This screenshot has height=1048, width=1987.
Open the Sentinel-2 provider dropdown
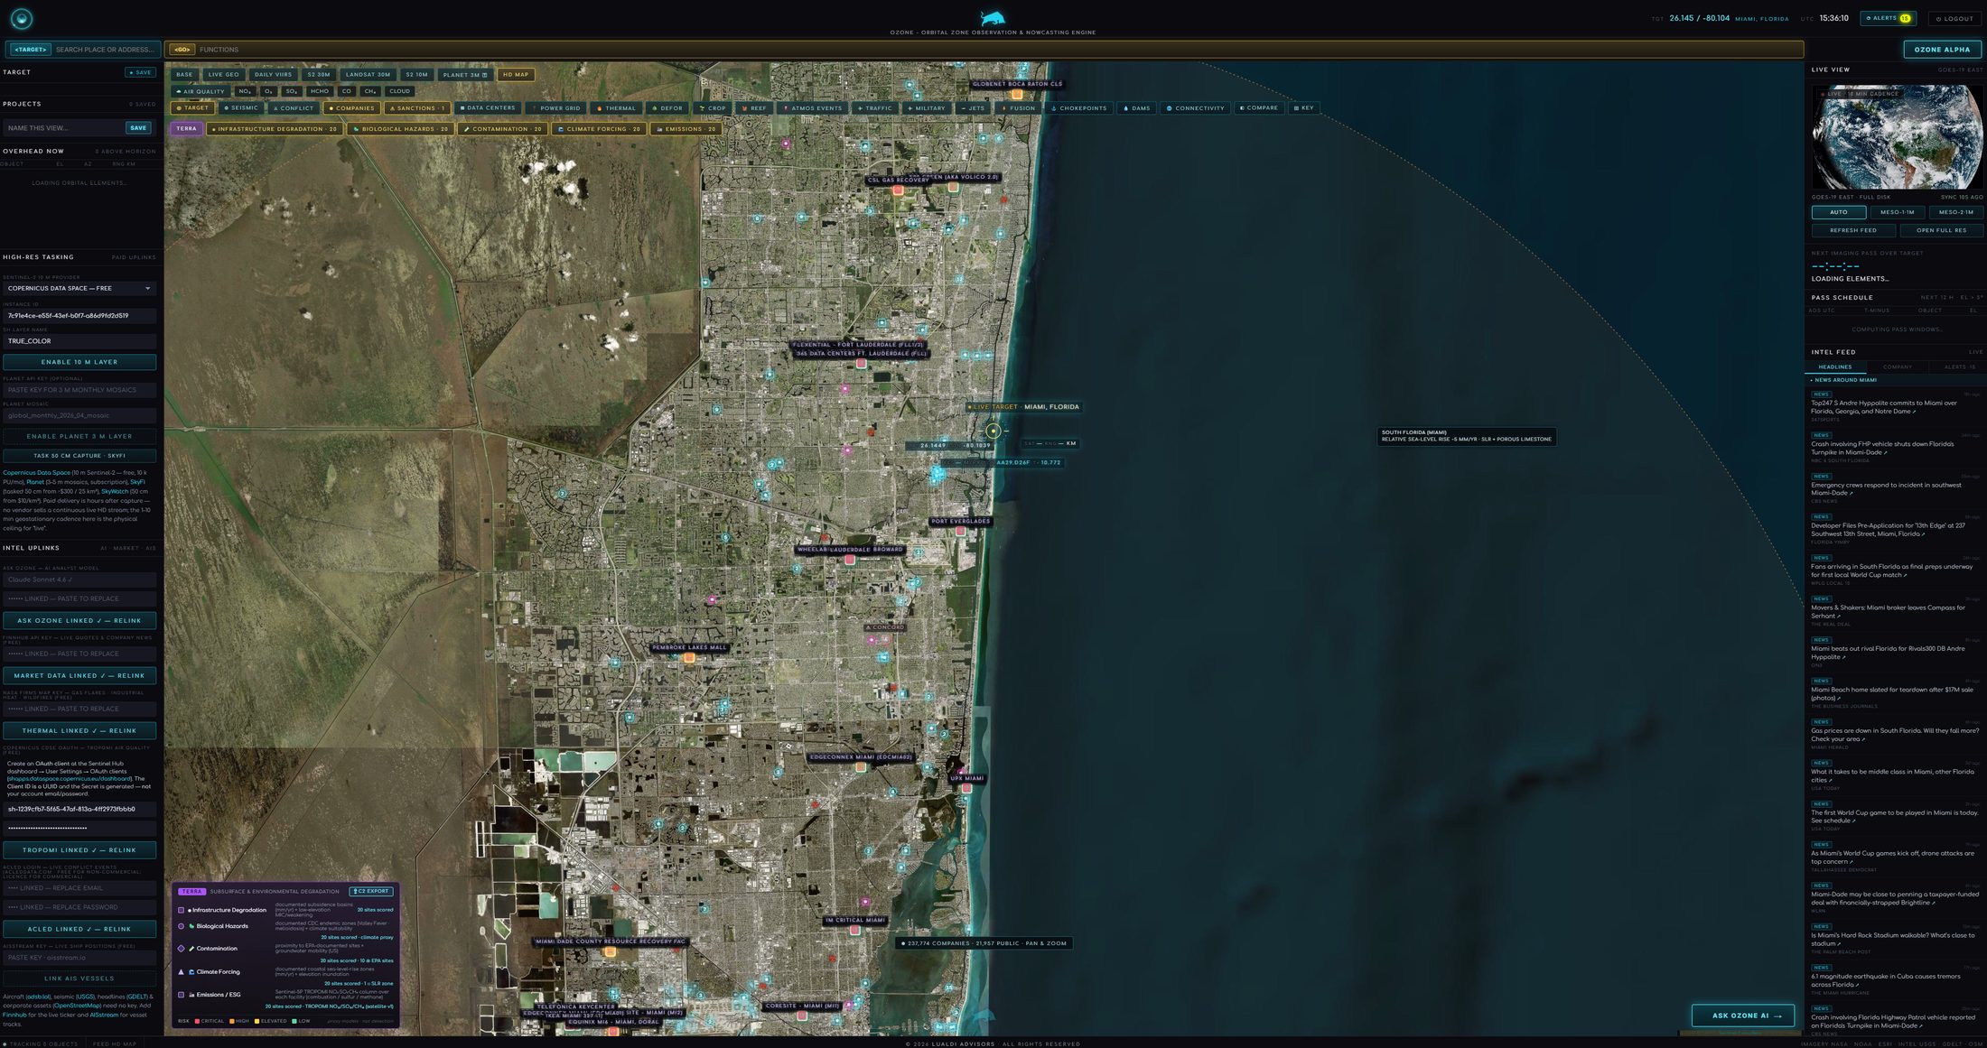[79, 289]
